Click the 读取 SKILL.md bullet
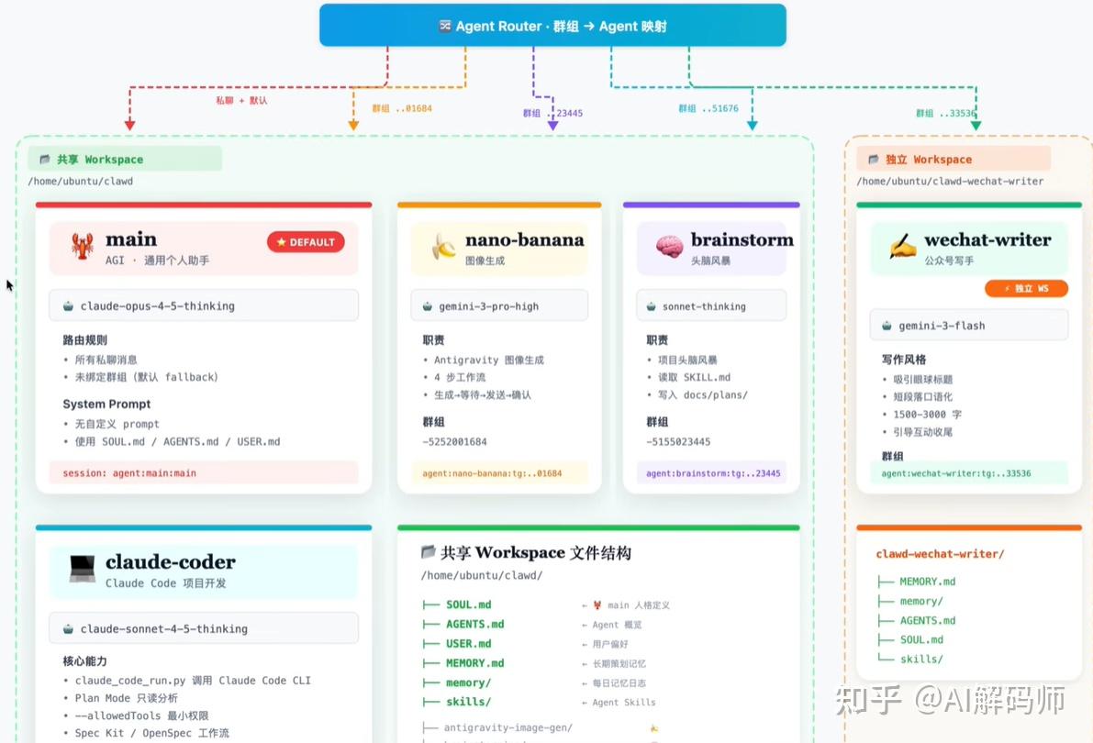Screen dimensions: 1093x743 [695, 377]
